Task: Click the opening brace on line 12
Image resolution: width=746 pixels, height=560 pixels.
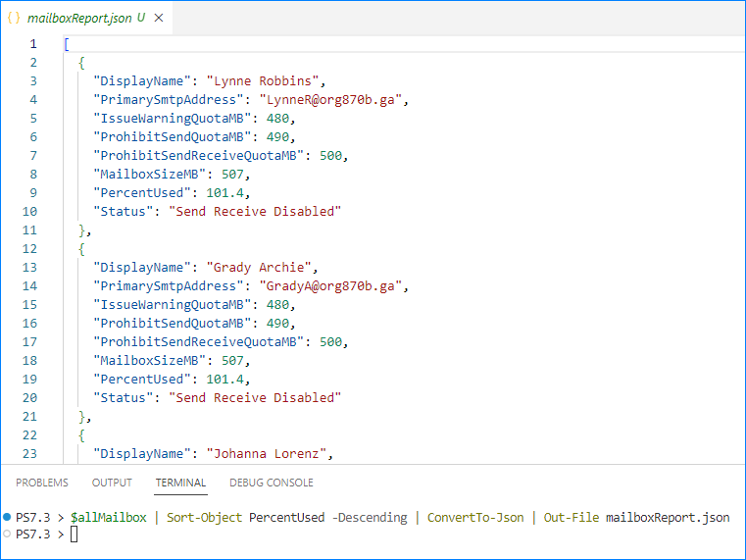Action: click(81, 249)
